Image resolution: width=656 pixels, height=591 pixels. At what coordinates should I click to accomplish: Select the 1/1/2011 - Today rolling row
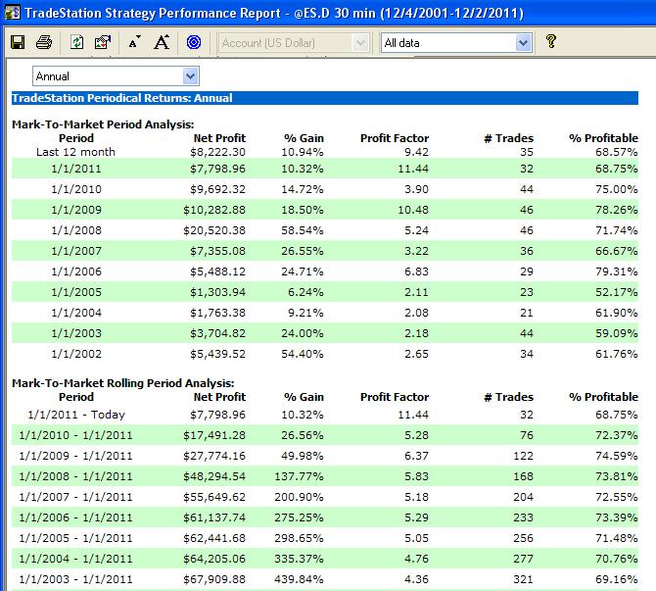(x=325, y=415)
